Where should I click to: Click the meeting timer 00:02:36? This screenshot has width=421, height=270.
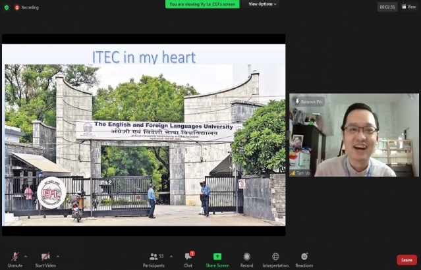(387, 7)
